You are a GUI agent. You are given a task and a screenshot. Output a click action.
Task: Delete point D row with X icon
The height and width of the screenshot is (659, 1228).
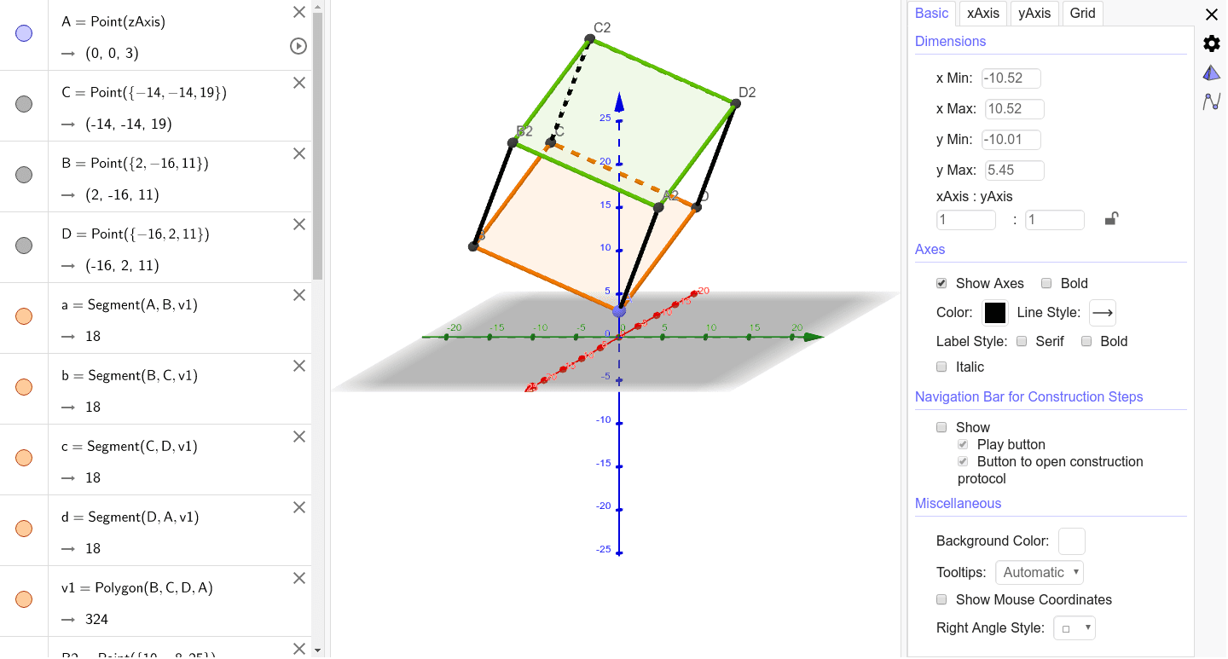point(298,224)
